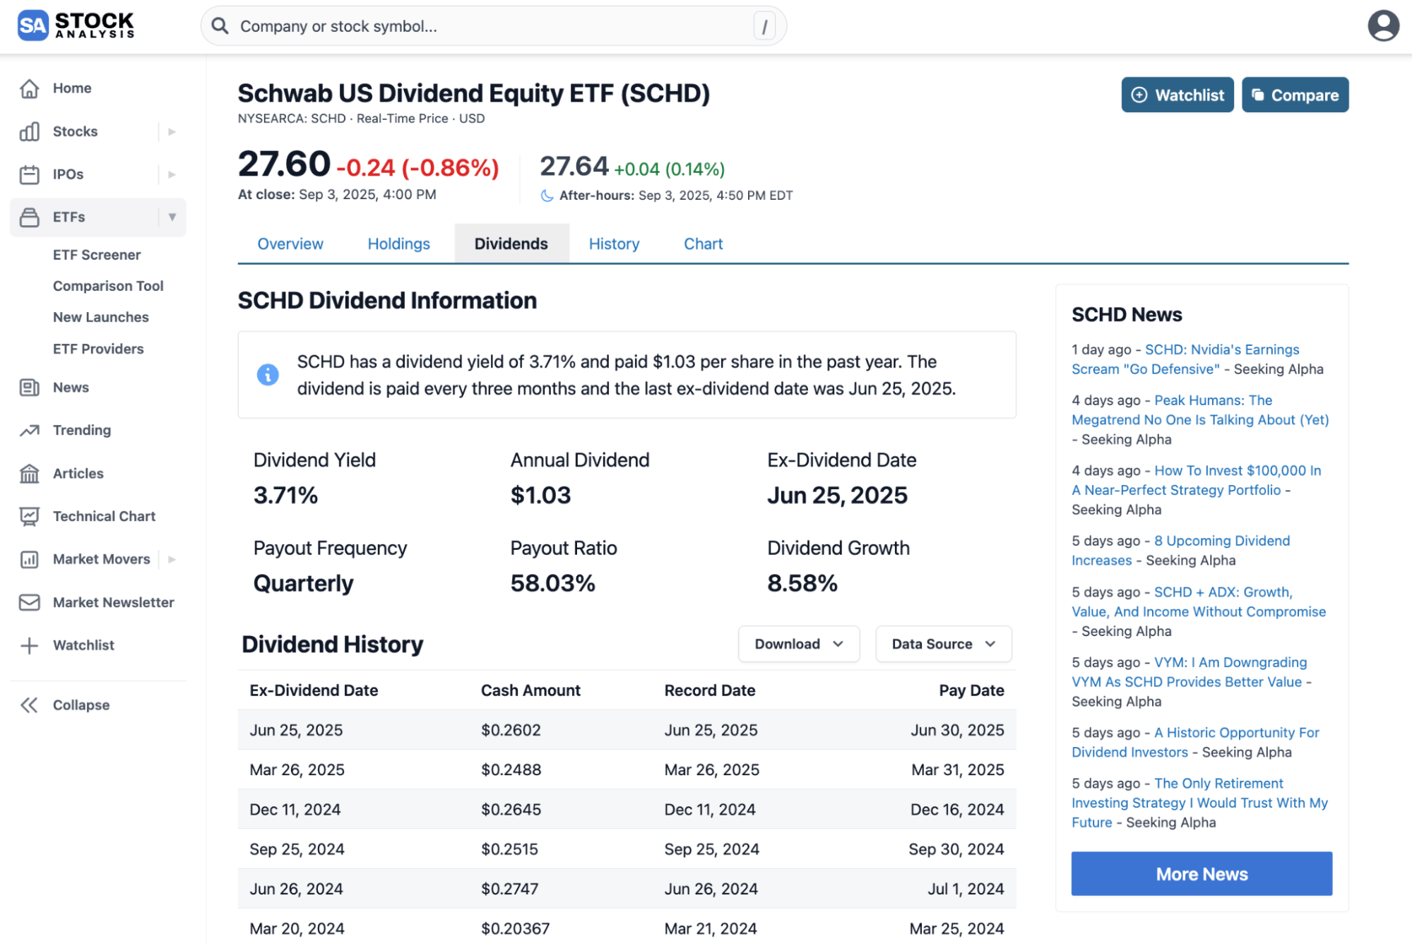Viewport: 1412px width, 946px height.
Task: Click the 3.71% dividend yield value
Action: (285, 496)
